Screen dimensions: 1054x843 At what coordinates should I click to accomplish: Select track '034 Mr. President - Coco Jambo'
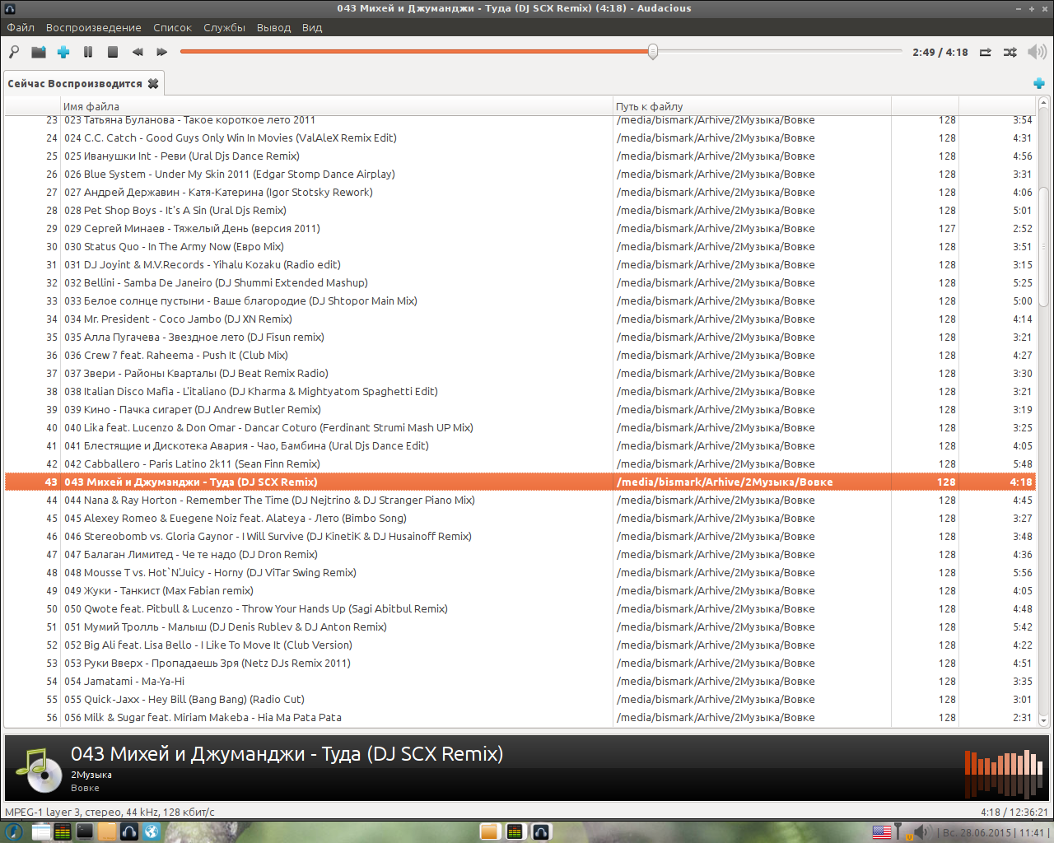click(519, 319)
